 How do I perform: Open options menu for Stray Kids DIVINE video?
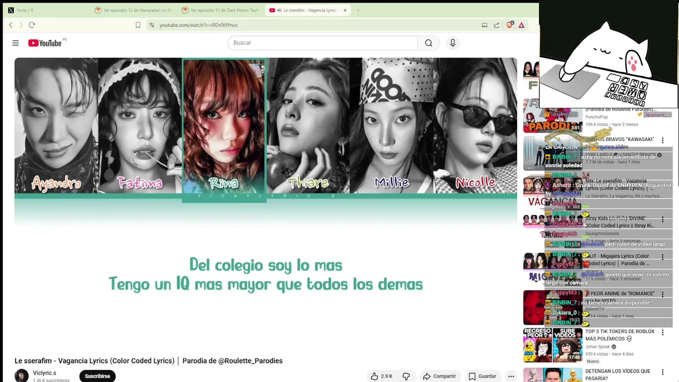pyautogui.click(x=663, y=219)
